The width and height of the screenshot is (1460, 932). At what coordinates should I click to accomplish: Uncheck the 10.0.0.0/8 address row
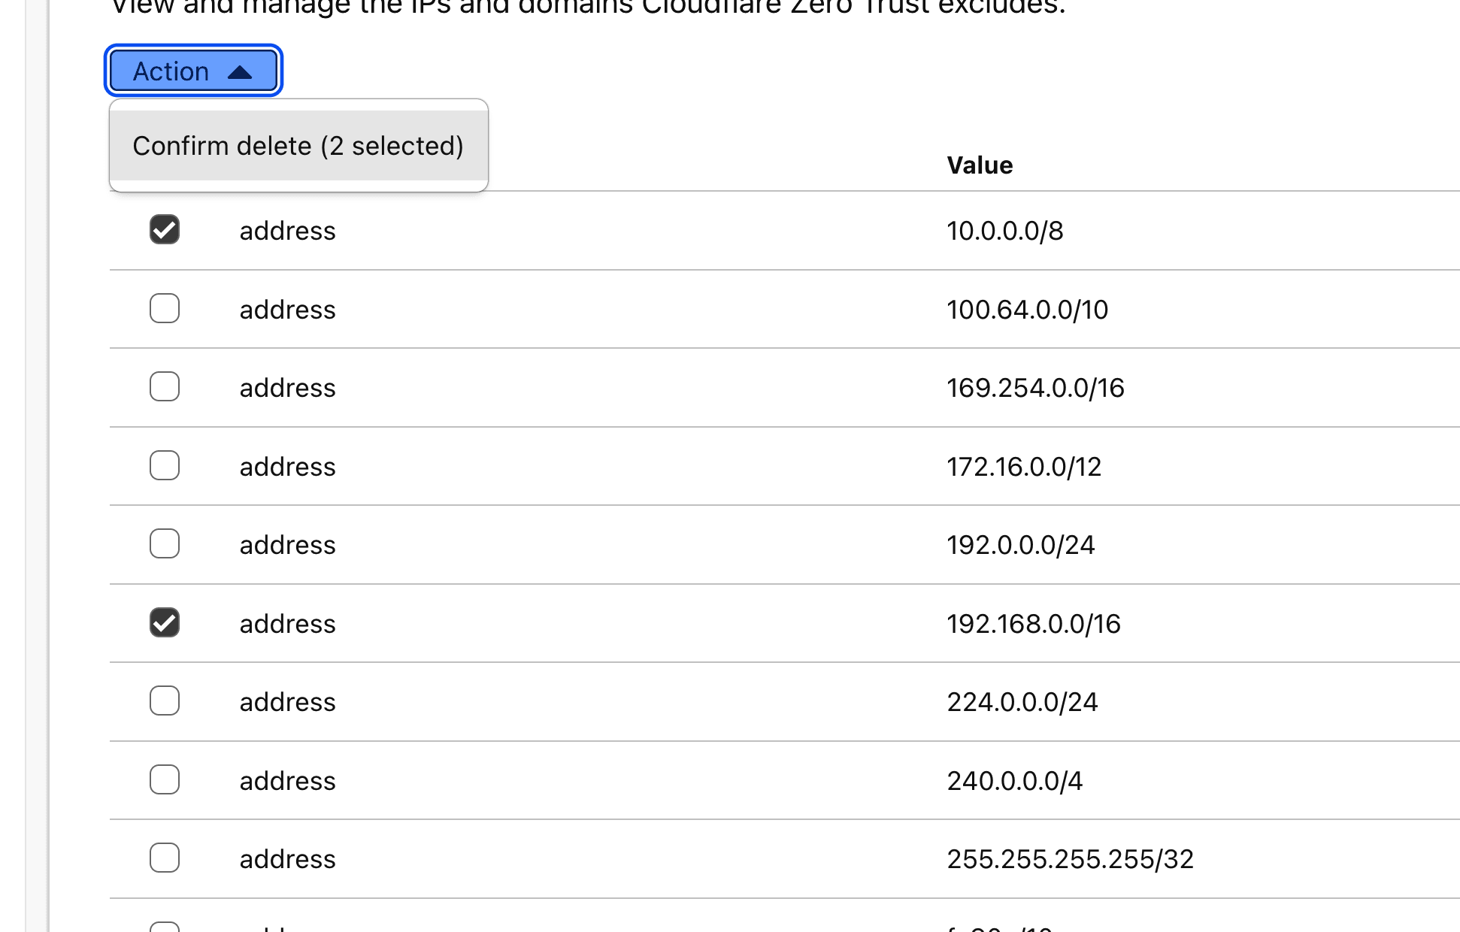(x=165, y=230)
